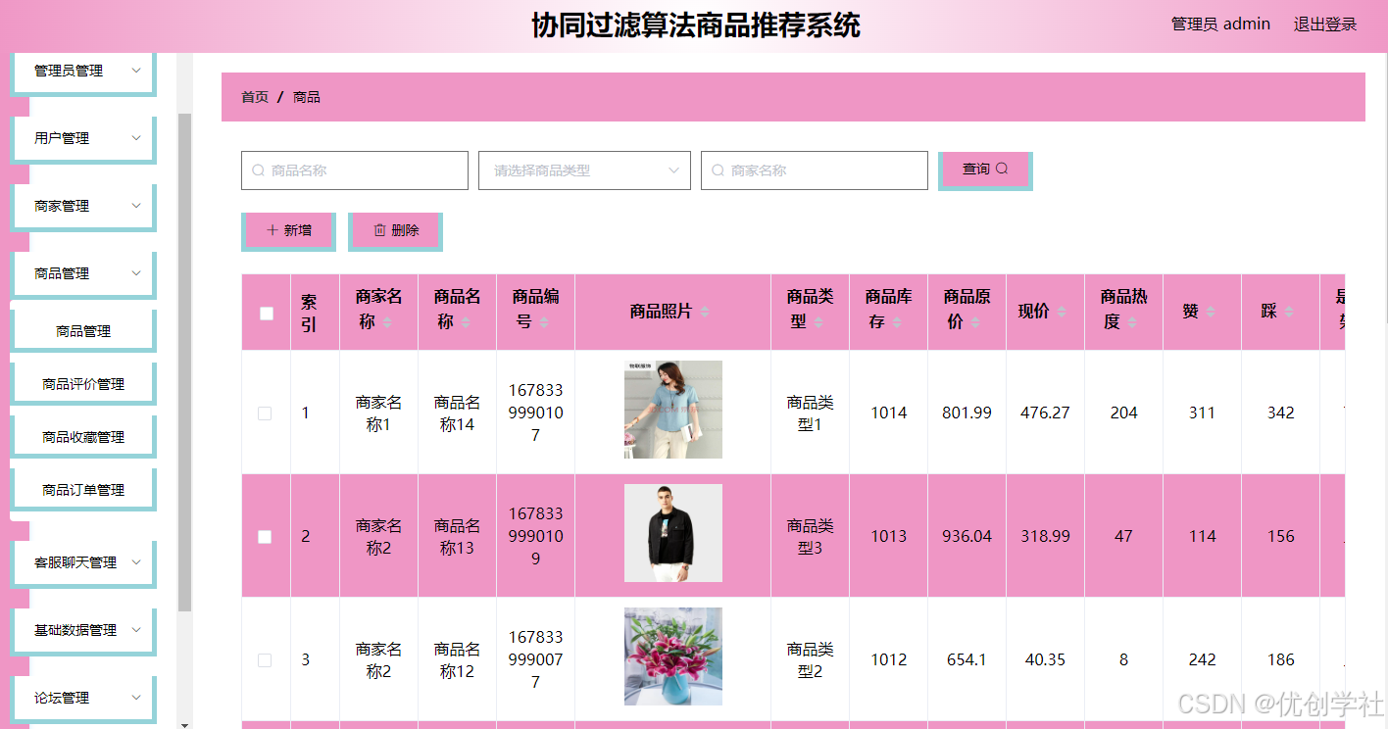Viewport: 1388px width, 729px height.
Task: Click the sidebar vertical scrollbar thumb
Action: pos(184,363)
